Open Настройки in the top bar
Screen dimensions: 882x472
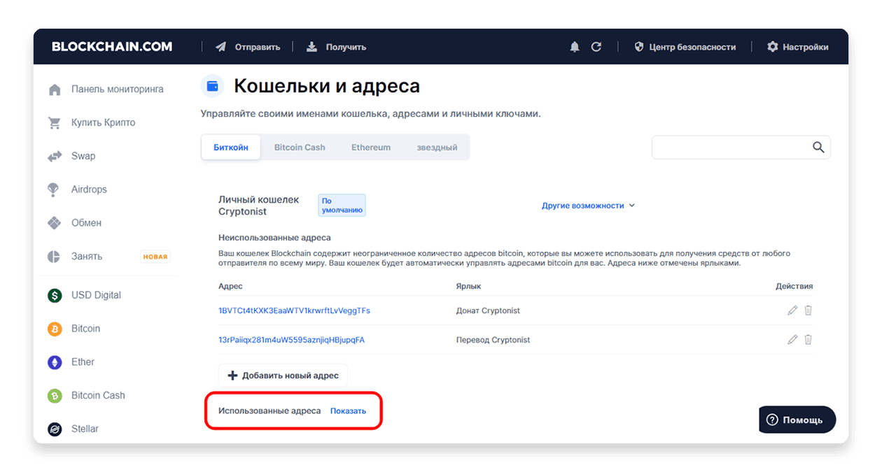797,47
